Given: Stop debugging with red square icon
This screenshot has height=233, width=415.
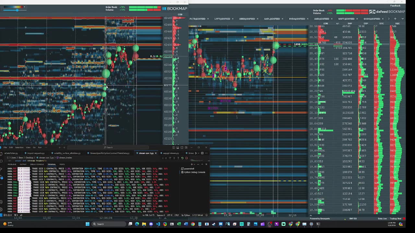Looking at the screenshot, I should click(x=186, y=158).
